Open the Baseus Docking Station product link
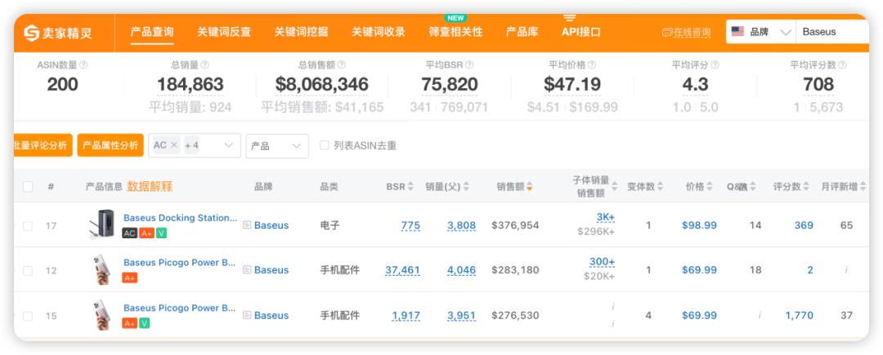This screenshot has width=883, height=355. 180,218
